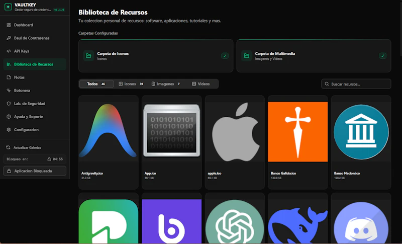This screenshot has height=244, width=402.
Task: Open the Banco Galicia.ico thumbnail
Action: pyautogui.click(x=298, y=132)
